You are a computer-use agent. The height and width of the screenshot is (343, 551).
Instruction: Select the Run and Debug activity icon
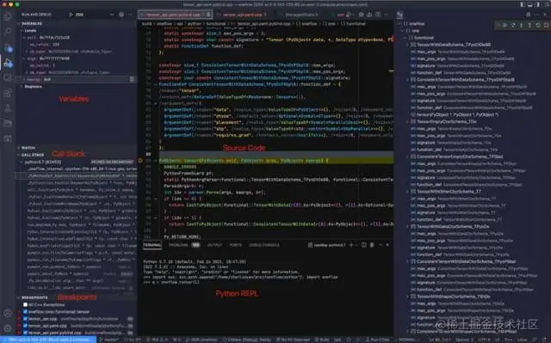(8, 63)
